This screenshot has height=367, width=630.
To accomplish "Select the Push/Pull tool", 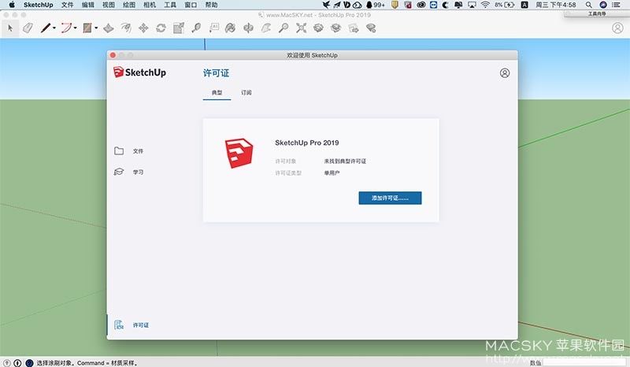I will (109, 28).
